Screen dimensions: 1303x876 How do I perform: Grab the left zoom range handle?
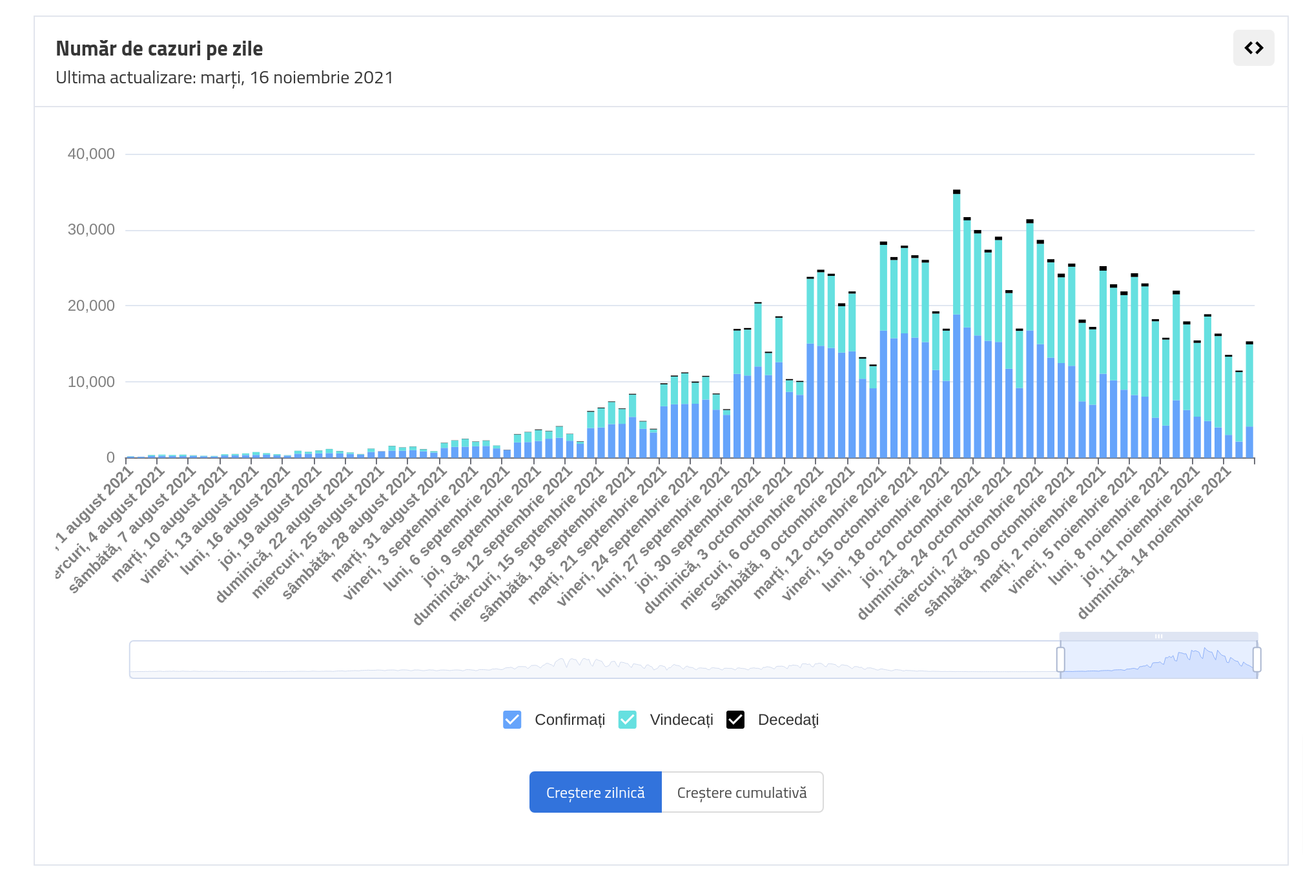[1060, 660]
